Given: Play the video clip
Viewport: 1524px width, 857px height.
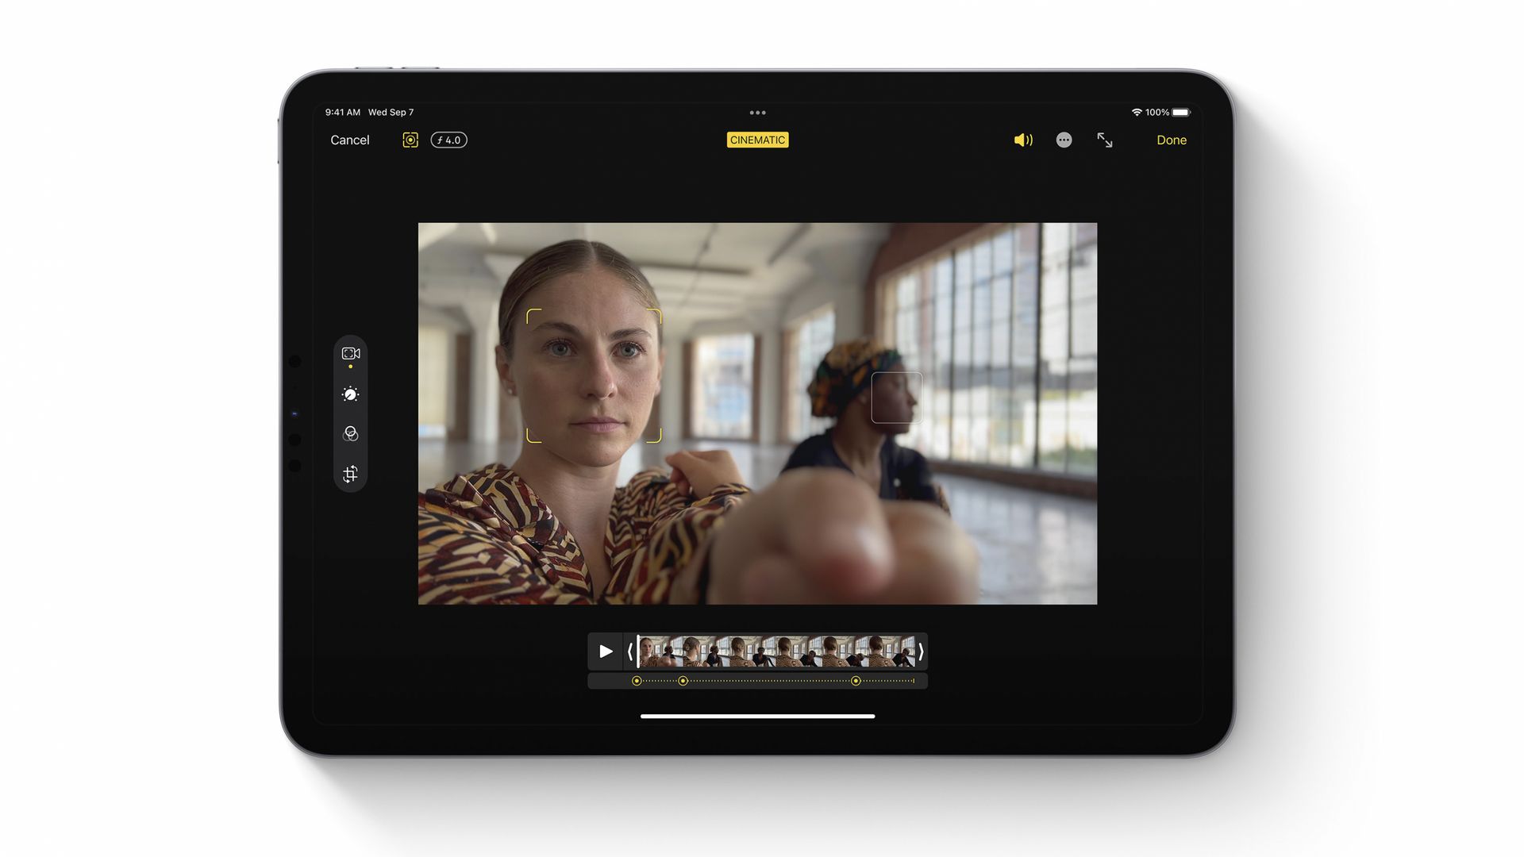Looking at the screenshot, I should tap(606, 651).
